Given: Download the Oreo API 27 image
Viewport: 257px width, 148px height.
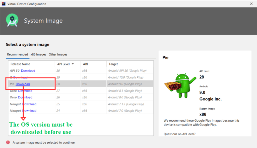Looking at the screenshot, I should tap(25, 91).
